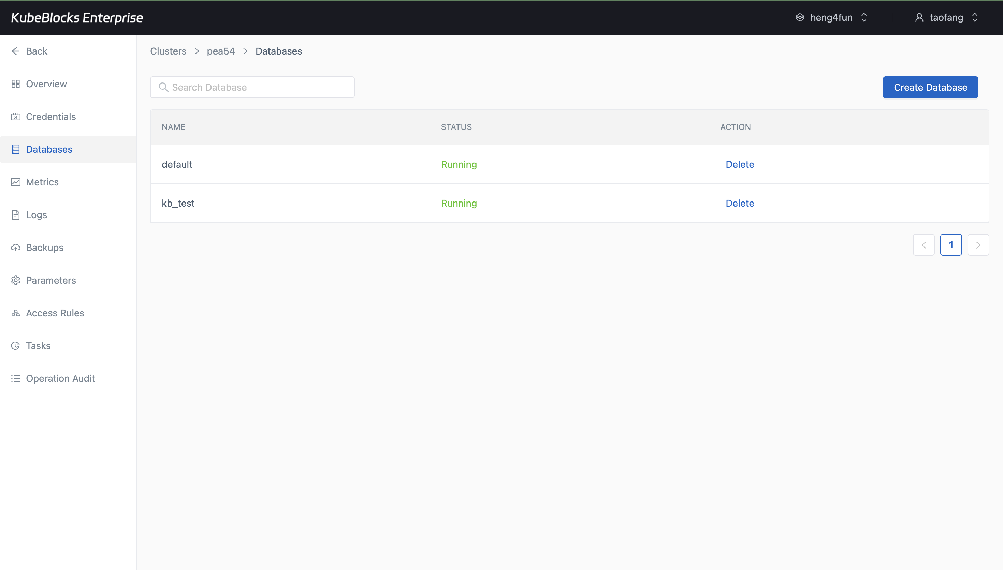Click the next page arrow
The image size is (1003, 570).
[x=978, y=245]
